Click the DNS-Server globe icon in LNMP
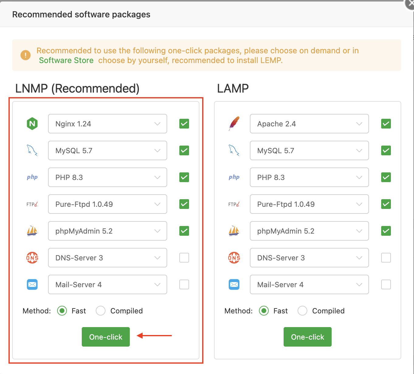Image resolution: width=414 pixels, height=374 pixels. (32, 258)
